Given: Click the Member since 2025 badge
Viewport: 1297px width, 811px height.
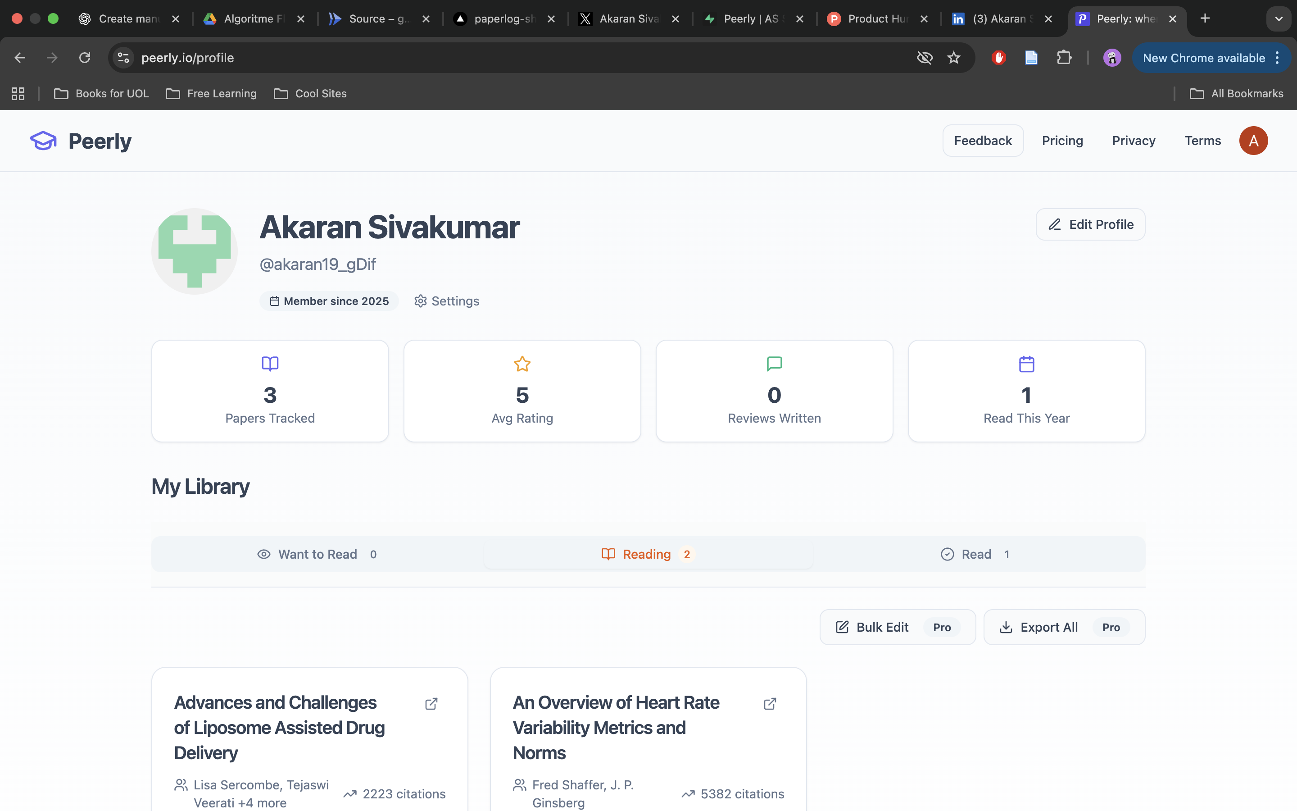Looking at the screenshot, I should pyautogui.click(x=329, y=301).
